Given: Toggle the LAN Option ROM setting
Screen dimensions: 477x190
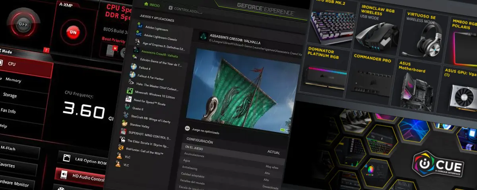Looking at the screenshot, I should click(83, 159).
